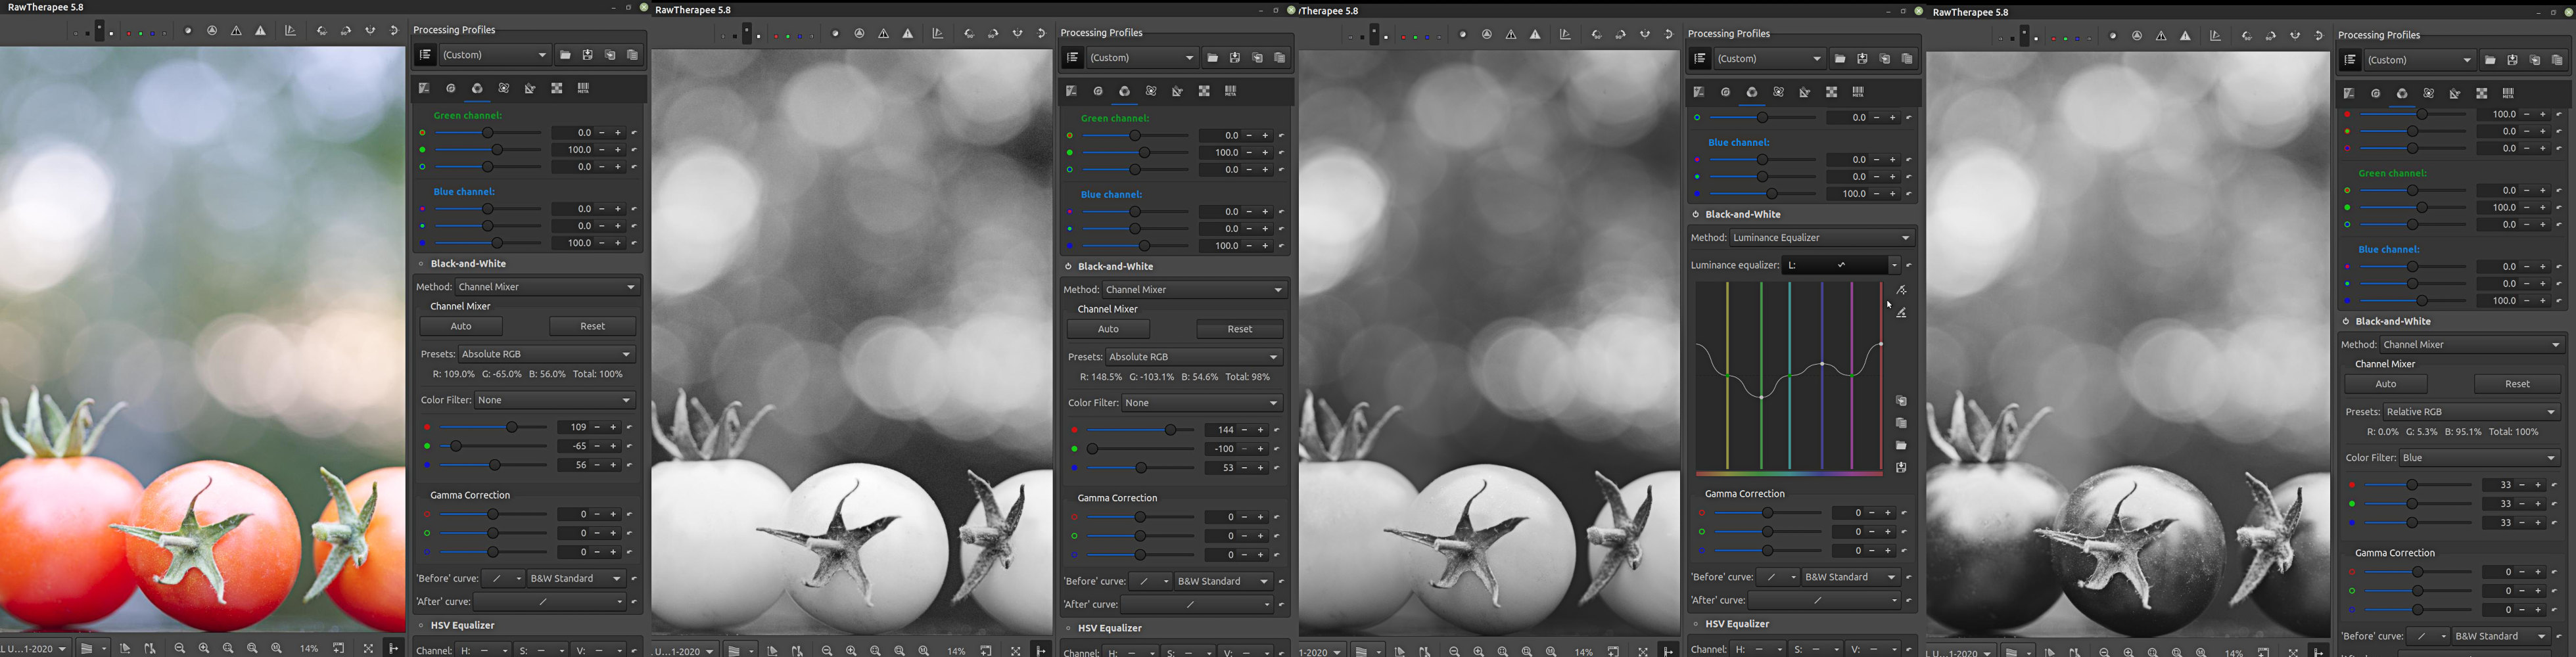This screenshot has height=657, width=2576.
Task: Reset the Luminance equalizer curve using its undo arrow
Action: 1909,265
